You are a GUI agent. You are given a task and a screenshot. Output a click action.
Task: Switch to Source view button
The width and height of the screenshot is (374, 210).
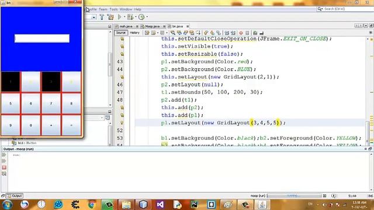(121, 33)
